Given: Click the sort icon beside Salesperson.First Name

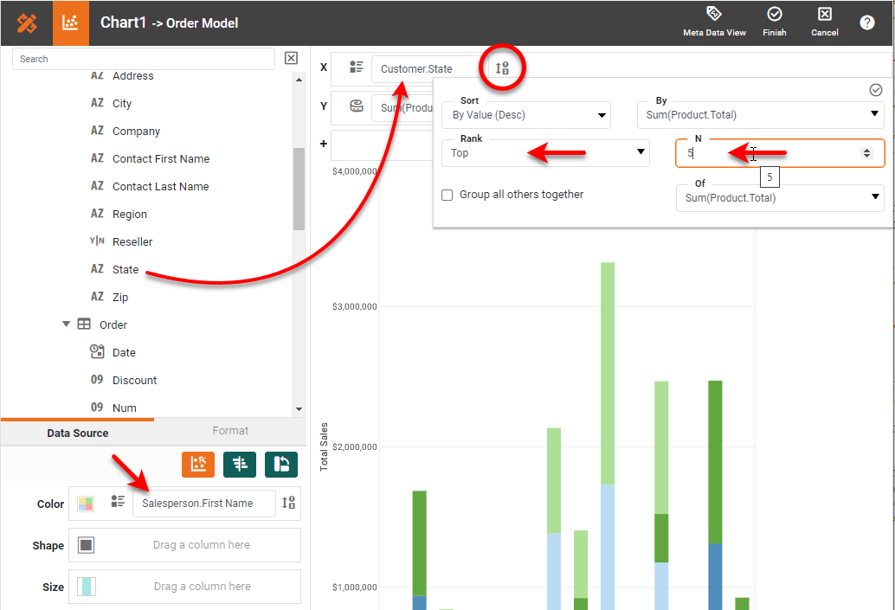Looking at the screenshot, I should tap(288, 503).
